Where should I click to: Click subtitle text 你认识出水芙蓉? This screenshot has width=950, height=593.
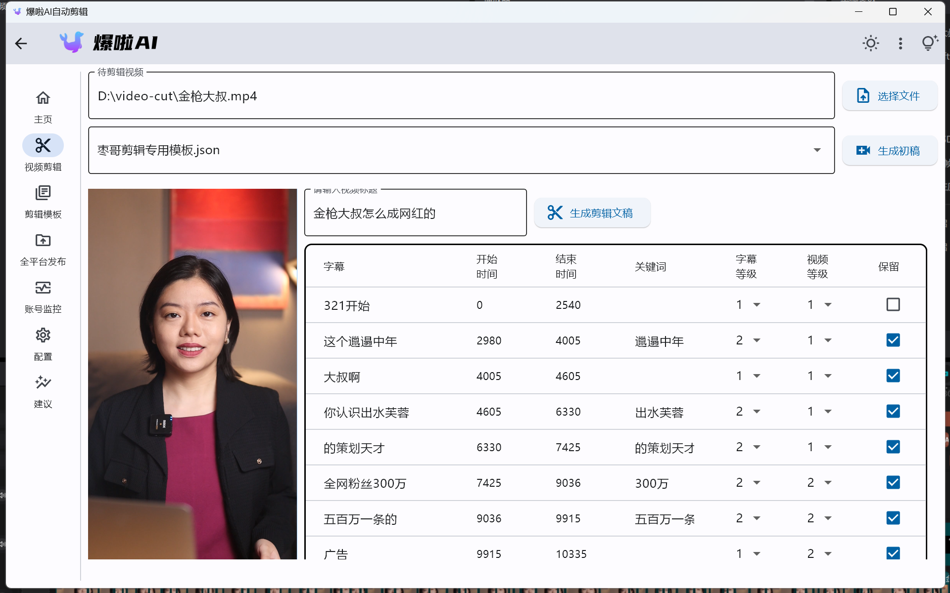click(366, 412)
